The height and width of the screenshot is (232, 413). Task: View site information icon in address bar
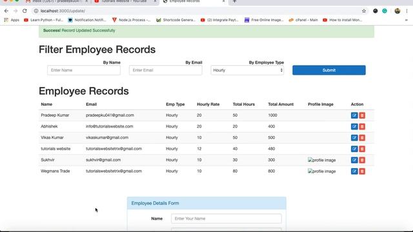click(36, 11)
